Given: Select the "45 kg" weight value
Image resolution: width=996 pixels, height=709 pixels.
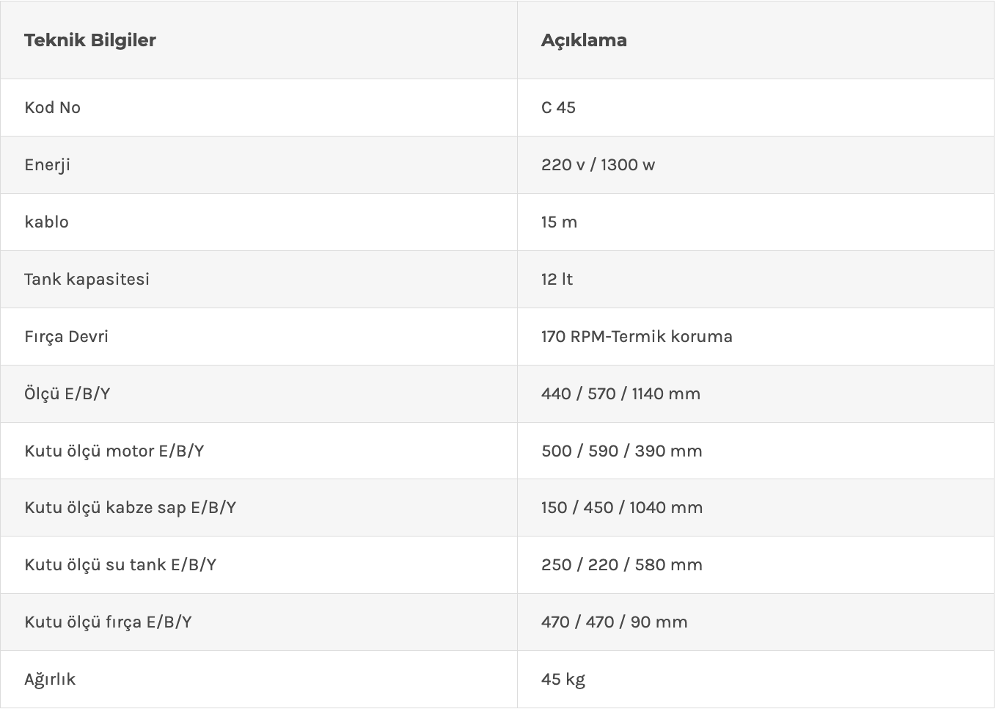Looking at the screenshot, I should [x=563, y=680].
